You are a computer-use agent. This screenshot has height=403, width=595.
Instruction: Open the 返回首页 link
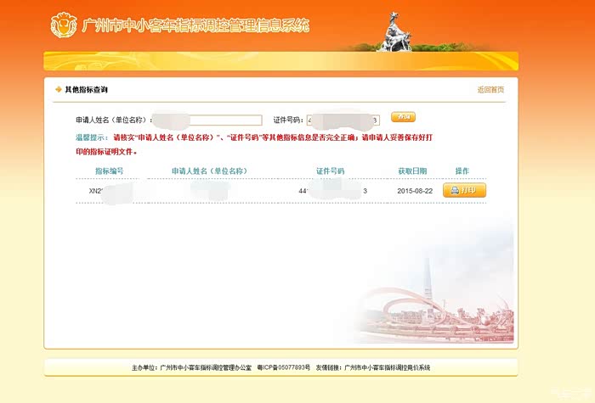pos(490,90)
